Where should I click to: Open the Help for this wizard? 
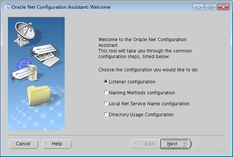(57, 144)
